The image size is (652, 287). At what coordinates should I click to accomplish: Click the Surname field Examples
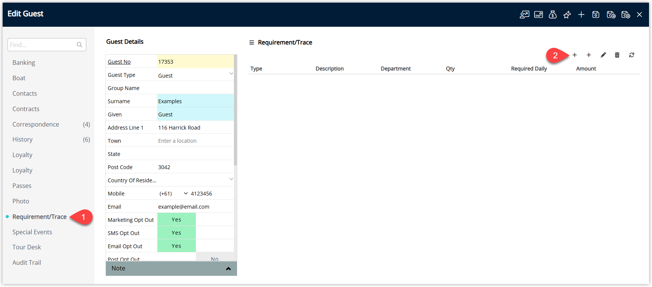coord(195,101)
